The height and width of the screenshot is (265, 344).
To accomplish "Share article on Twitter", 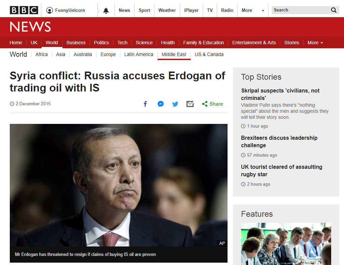I will click(175, 104).
